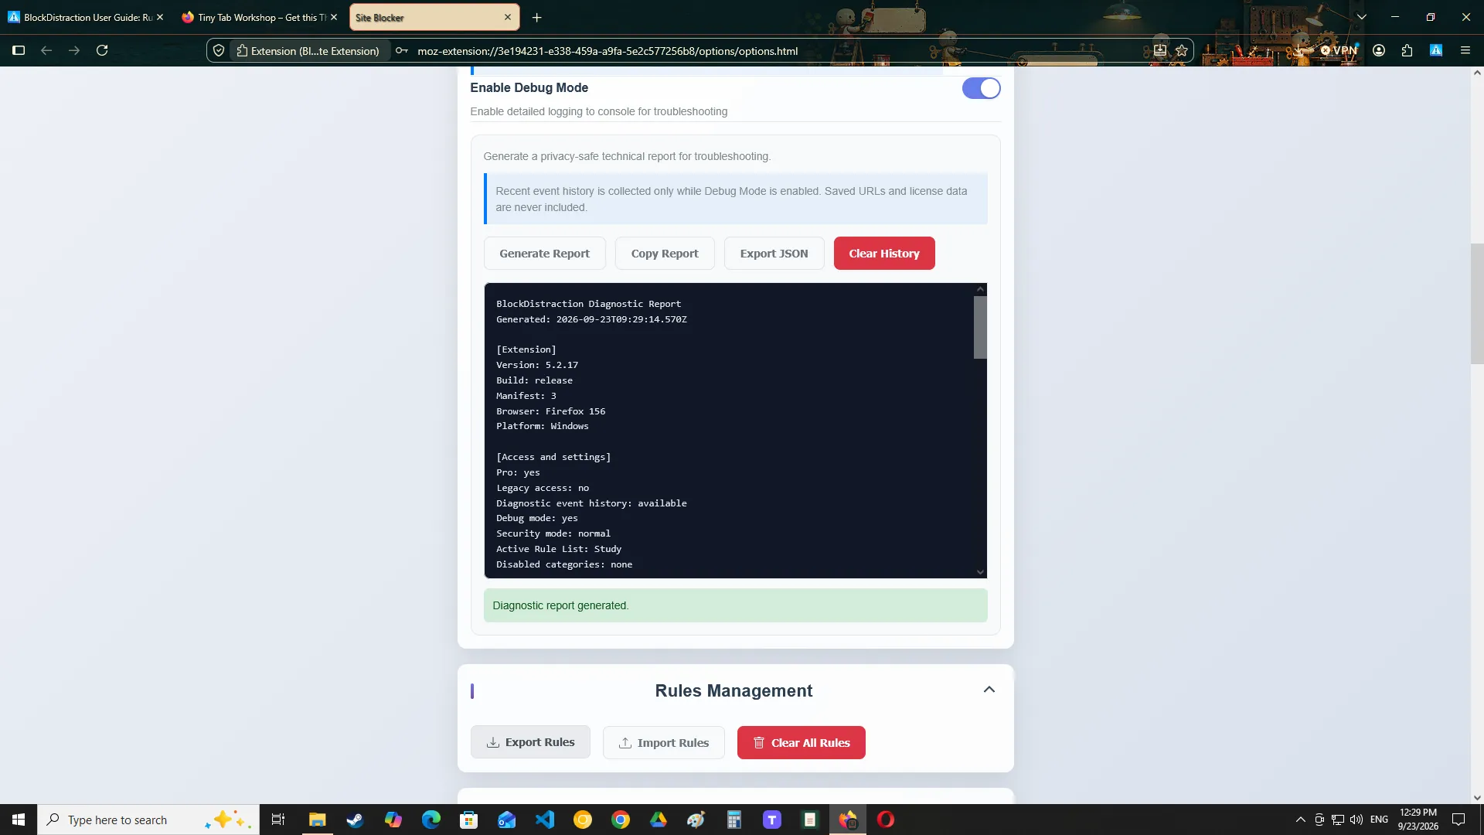
Task: Open Google Drive from the taskbar
Action: pyautogui.click(x=659, y=820)
